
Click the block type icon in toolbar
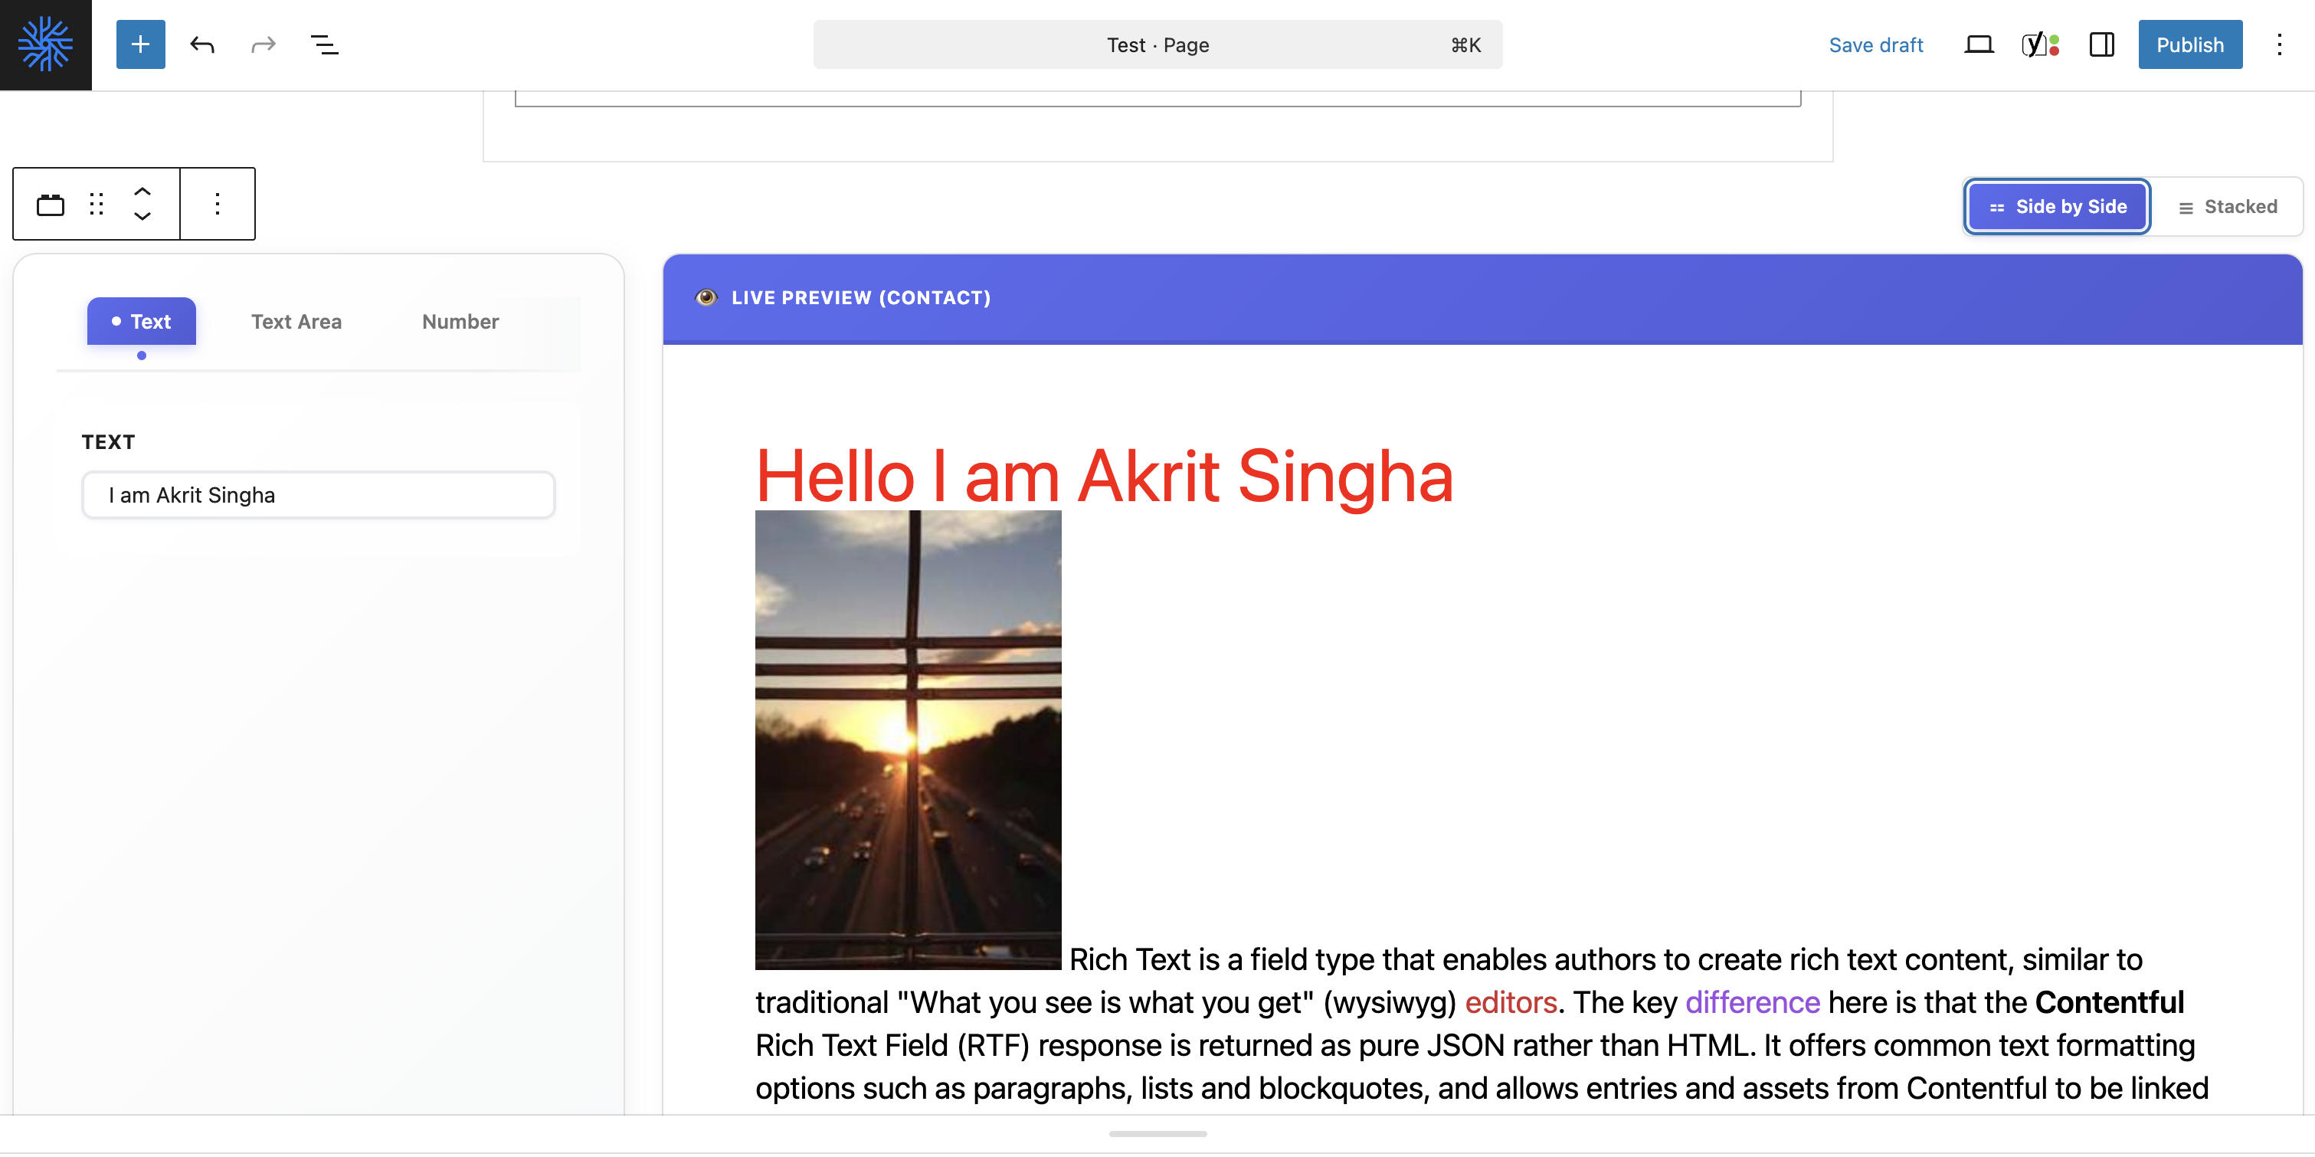pyautogui.click(x=51, y=204)
